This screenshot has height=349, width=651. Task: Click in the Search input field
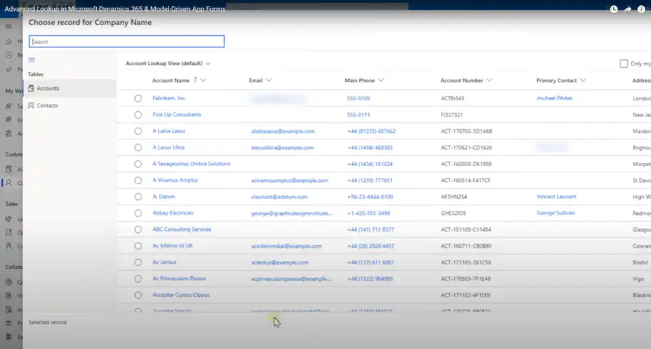coord(127,42)
